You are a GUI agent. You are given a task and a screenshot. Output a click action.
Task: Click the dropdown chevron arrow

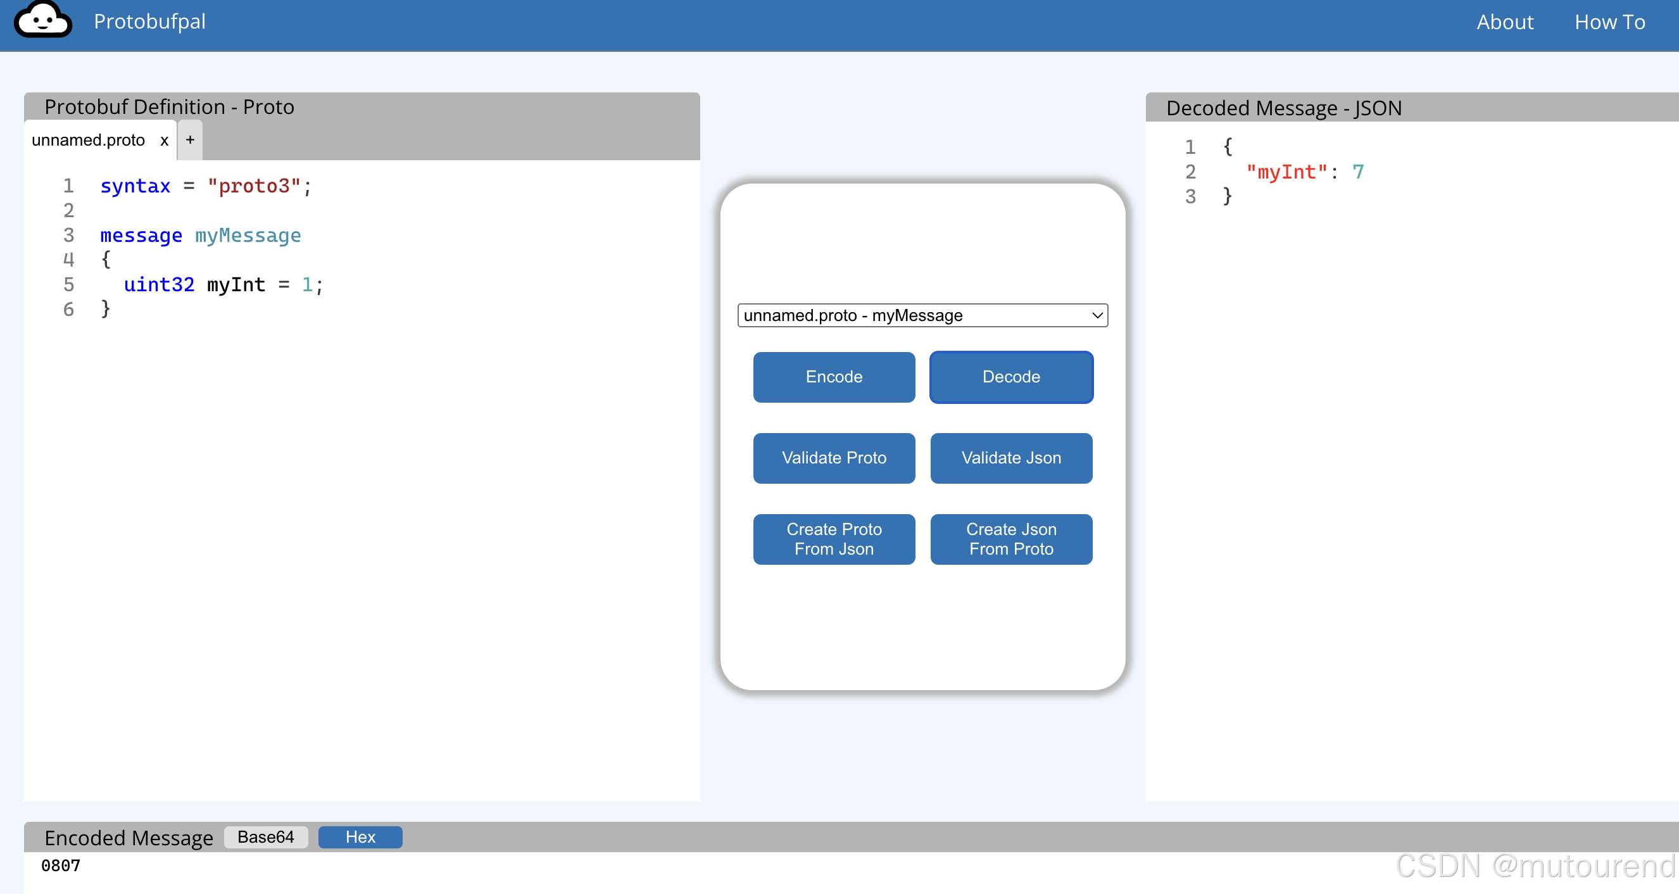coord(1097,315)
